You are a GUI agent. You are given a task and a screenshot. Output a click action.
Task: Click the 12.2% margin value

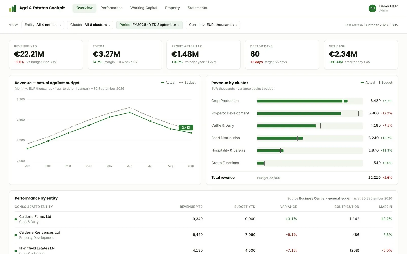(x=386, y=219)
